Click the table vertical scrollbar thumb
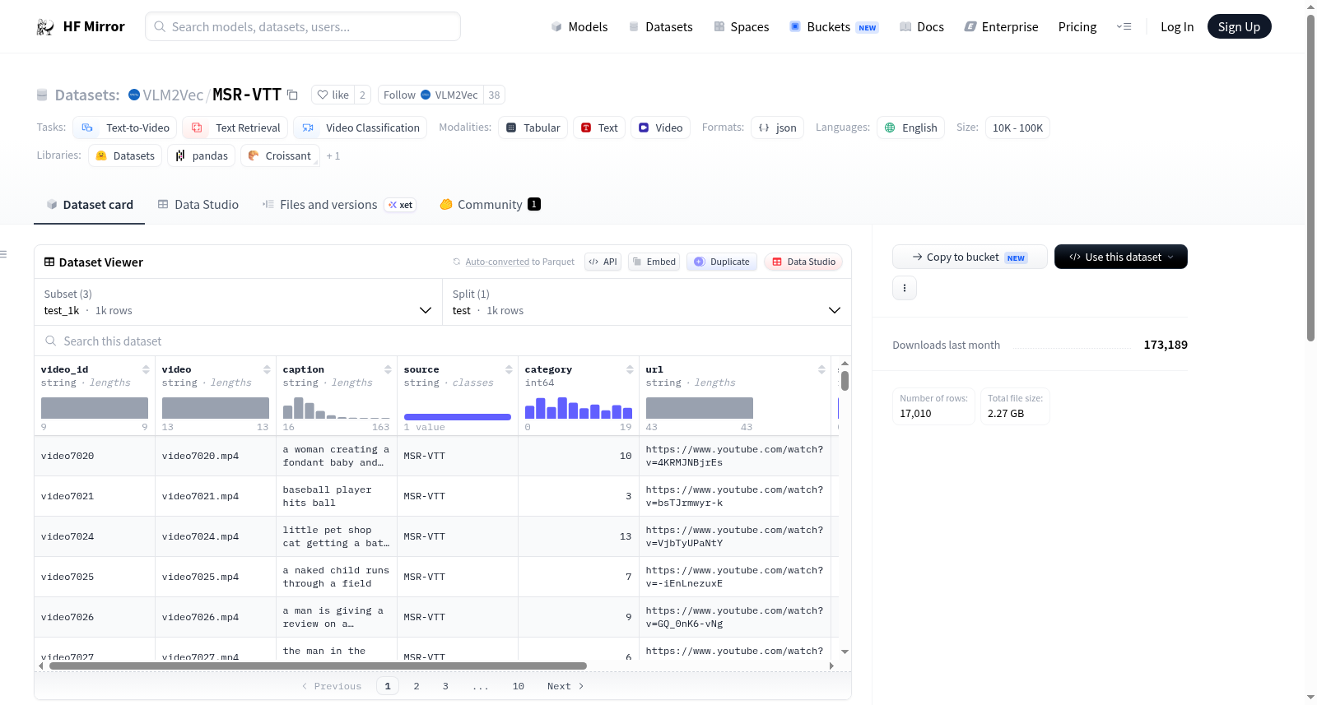Image resolution: width=1317 pixels, height=705 pixels. [x=845, y=381]
